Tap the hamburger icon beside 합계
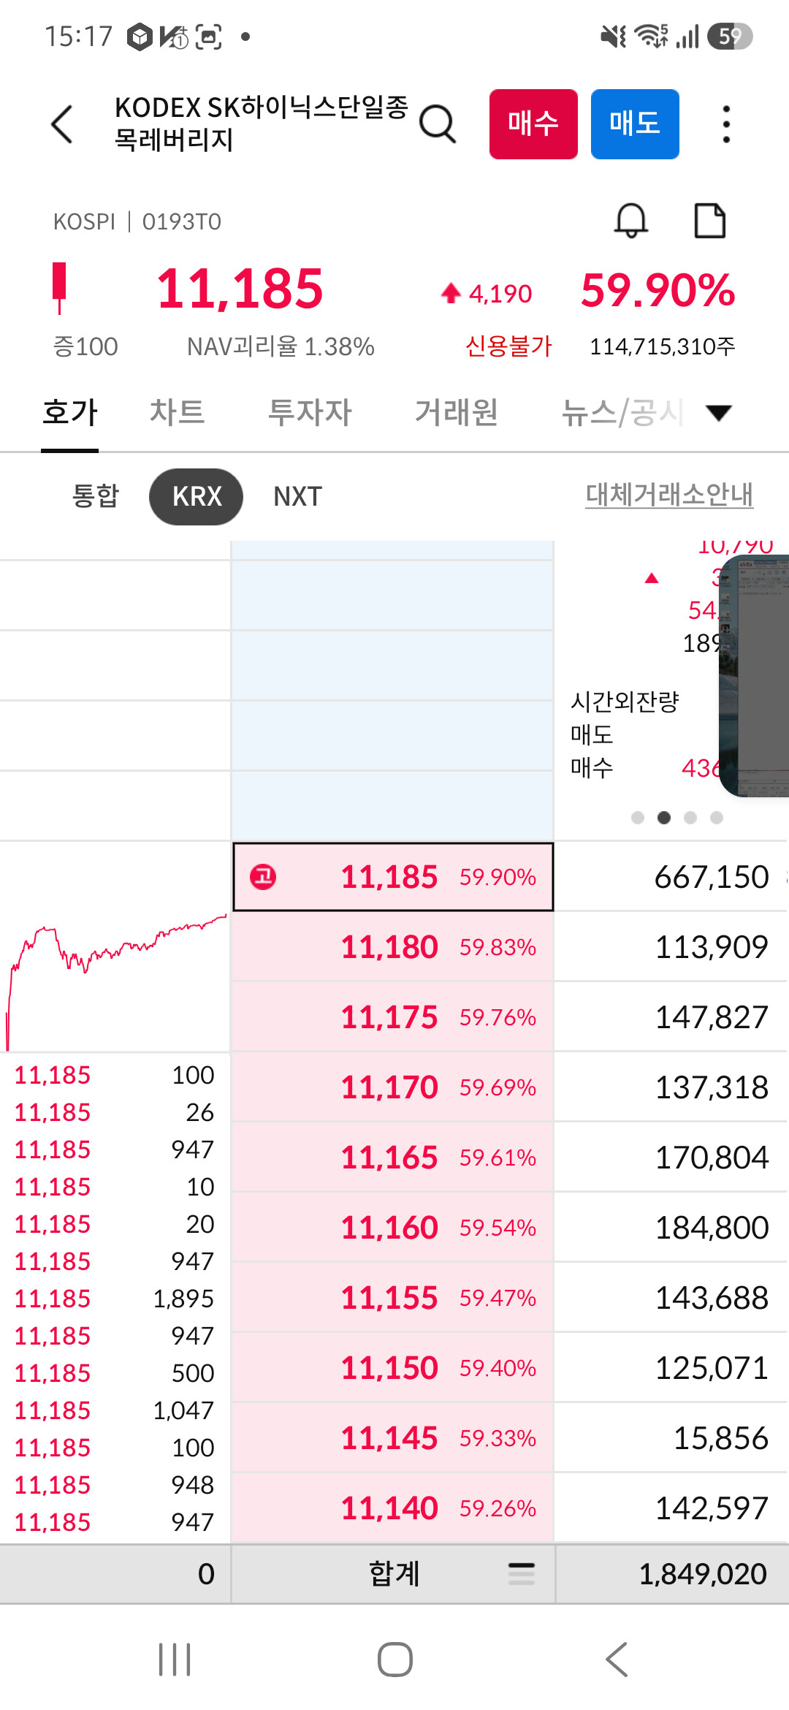Screen dimensions: 789x1710 522,1573
